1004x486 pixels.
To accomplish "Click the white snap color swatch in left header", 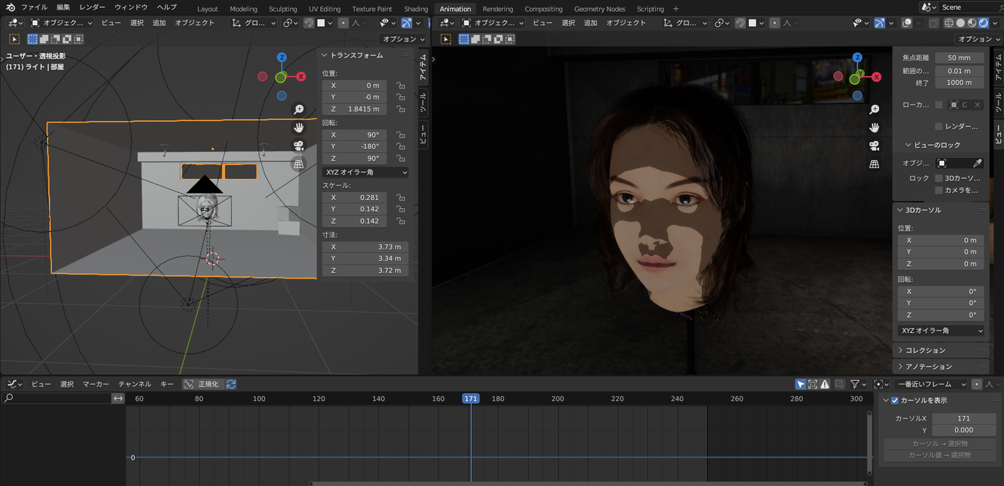I will pos(321,23).
